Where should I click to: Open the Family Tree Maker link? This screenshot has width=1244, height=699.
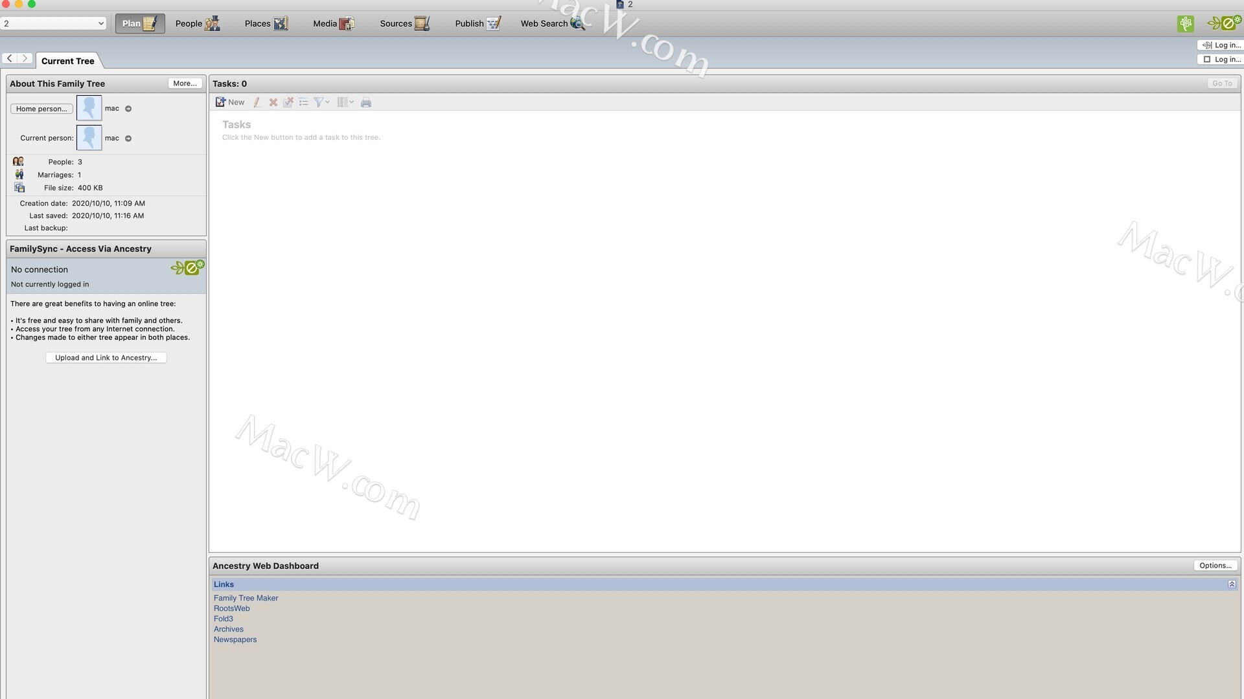[x=246, y=598]
